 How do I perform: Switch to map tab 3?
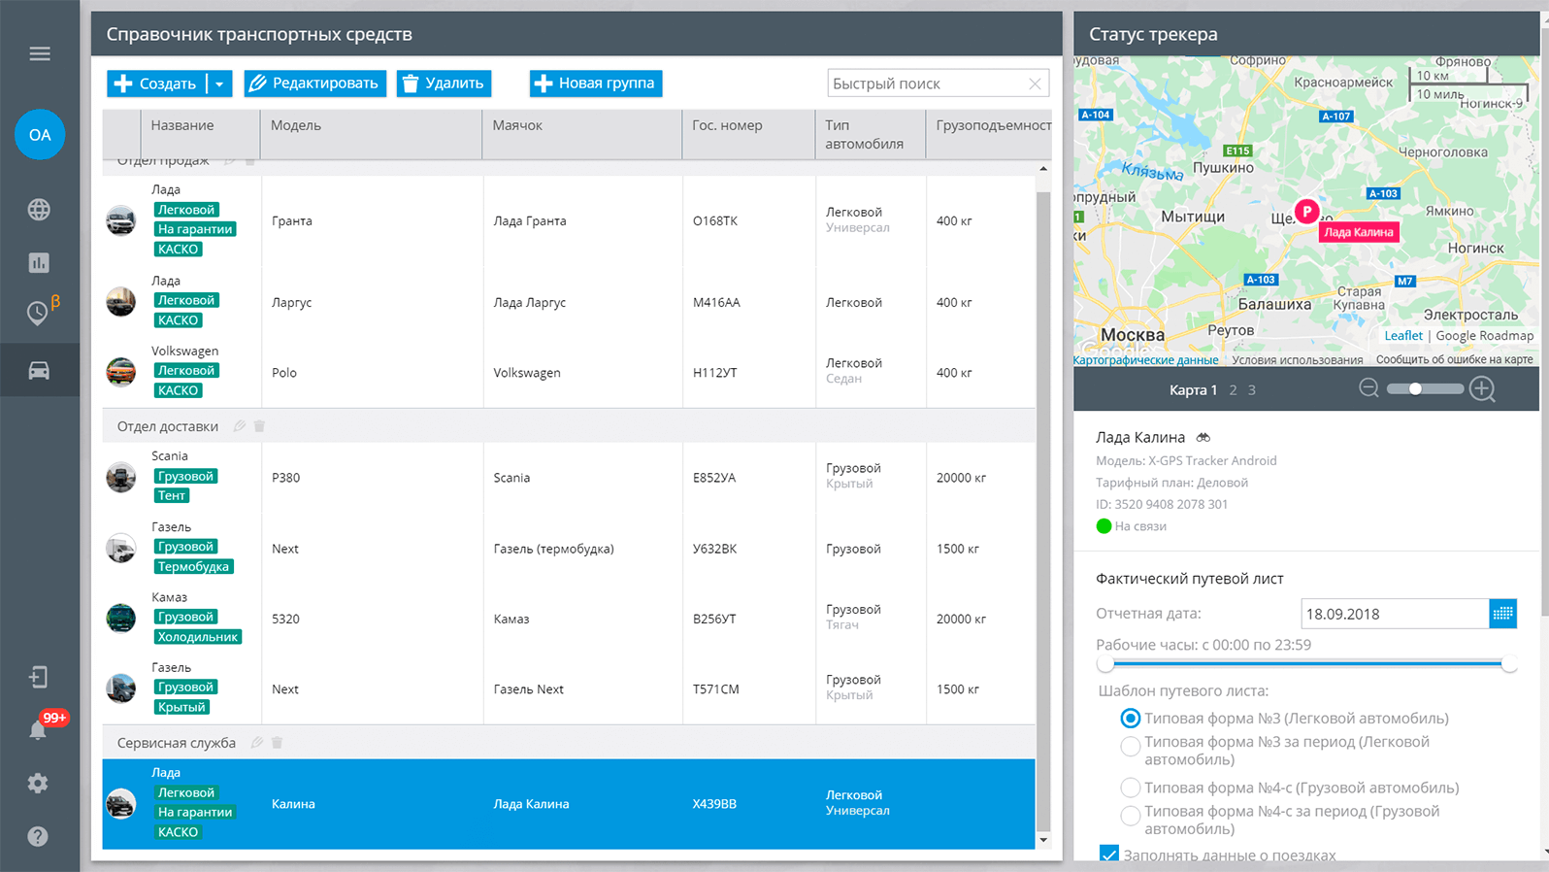[1252, 390]
